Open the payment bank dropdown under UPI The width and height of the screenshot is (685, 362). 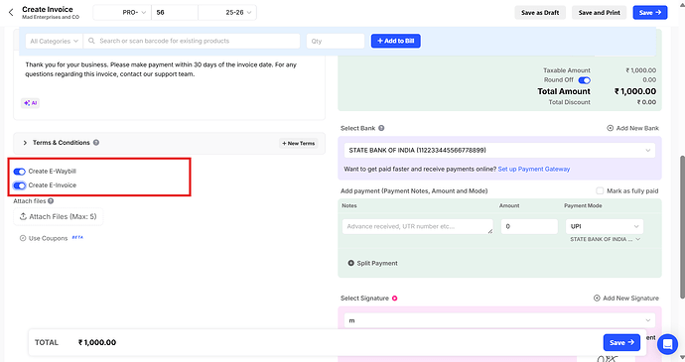pyautogui.click(x=605, y=239)
